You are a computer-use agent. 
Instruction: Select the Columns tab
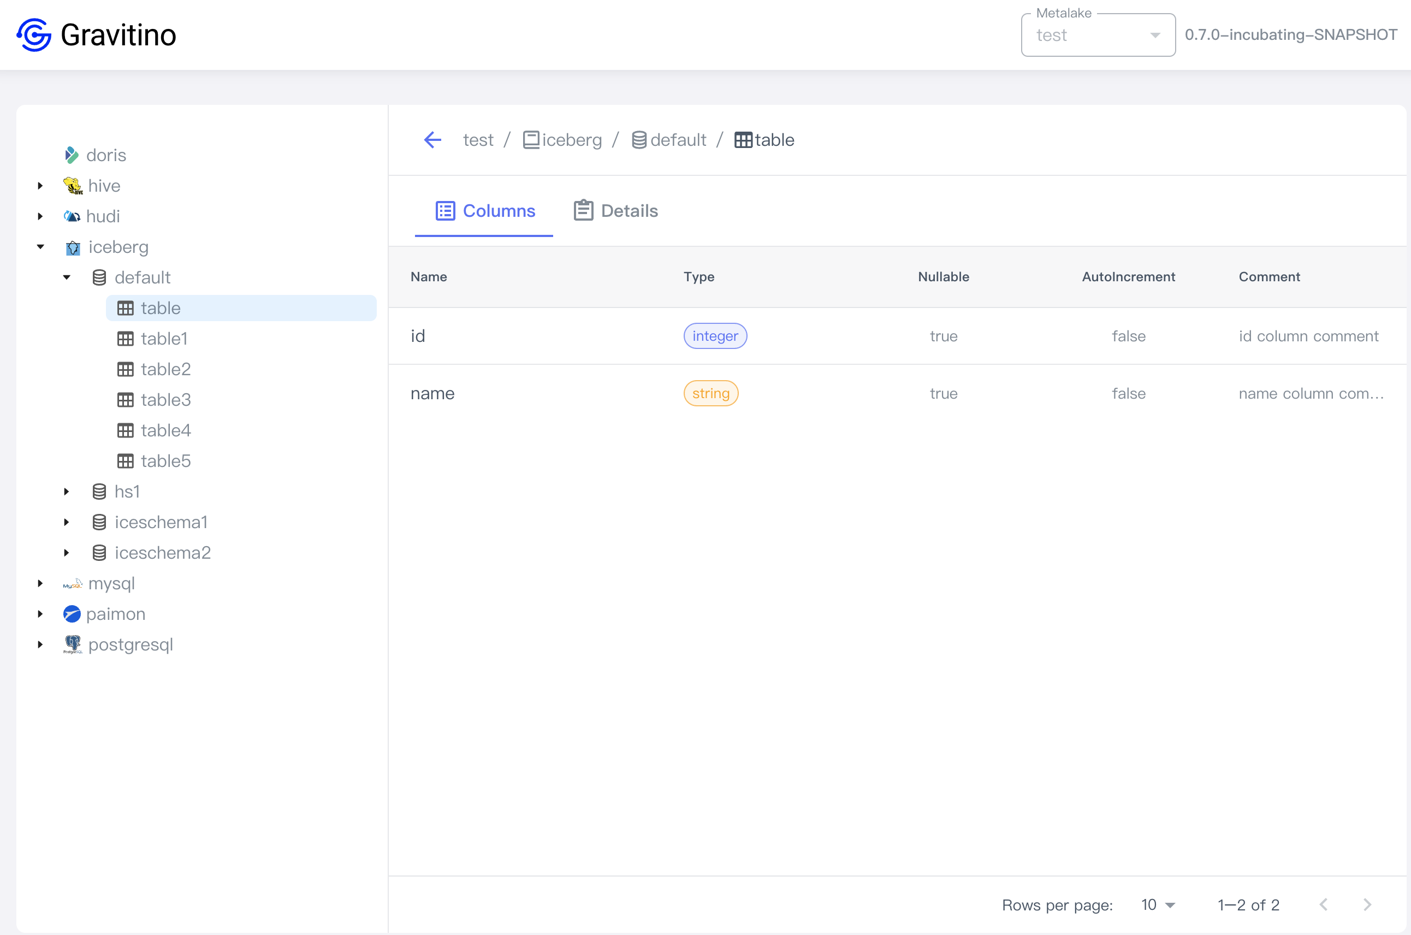click(x=485, y=211)
